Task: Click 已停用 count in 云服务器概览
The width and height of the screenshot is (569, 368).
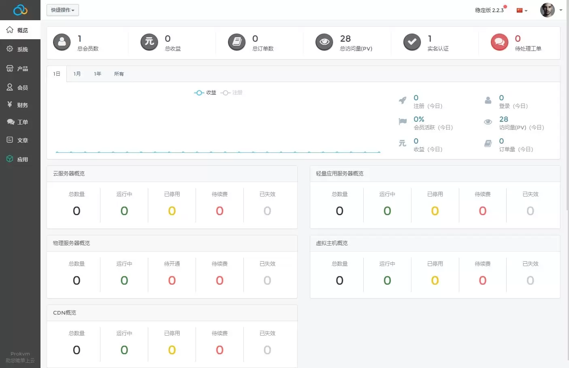Action: click(x=172, y=211)
